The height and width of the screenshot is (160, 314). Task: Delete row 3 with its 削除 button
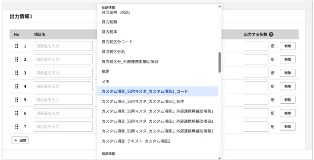point(287,73)
